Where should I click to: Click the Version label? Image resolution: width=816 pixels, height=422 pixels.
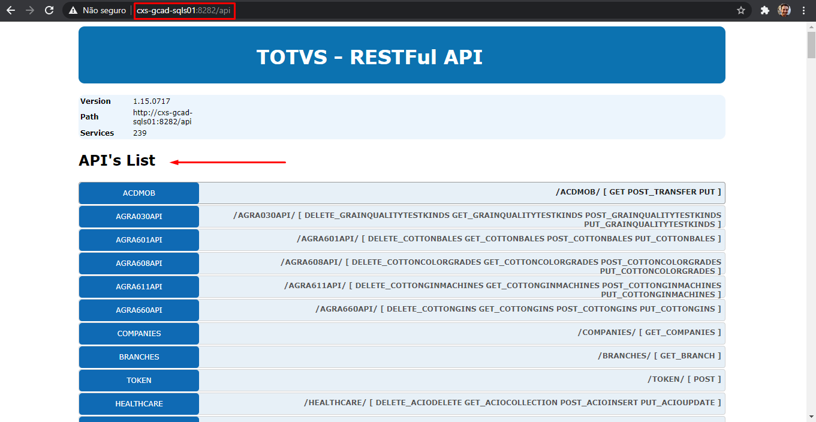pos(95,101)
